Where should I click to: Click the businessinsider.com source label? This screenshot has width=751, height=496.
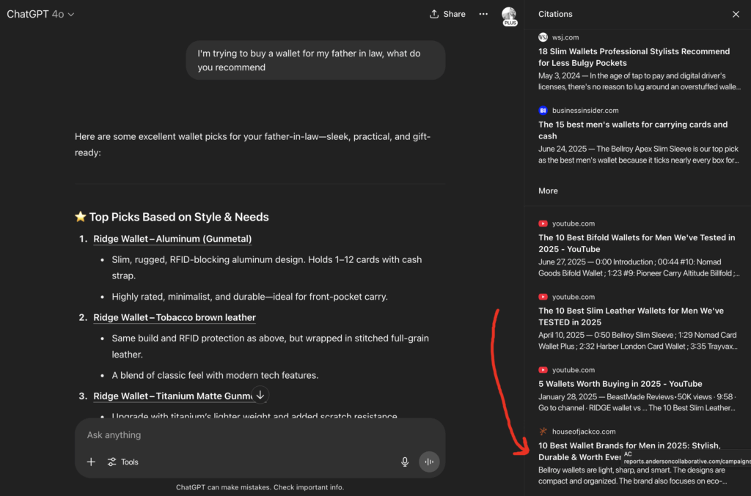585,111
